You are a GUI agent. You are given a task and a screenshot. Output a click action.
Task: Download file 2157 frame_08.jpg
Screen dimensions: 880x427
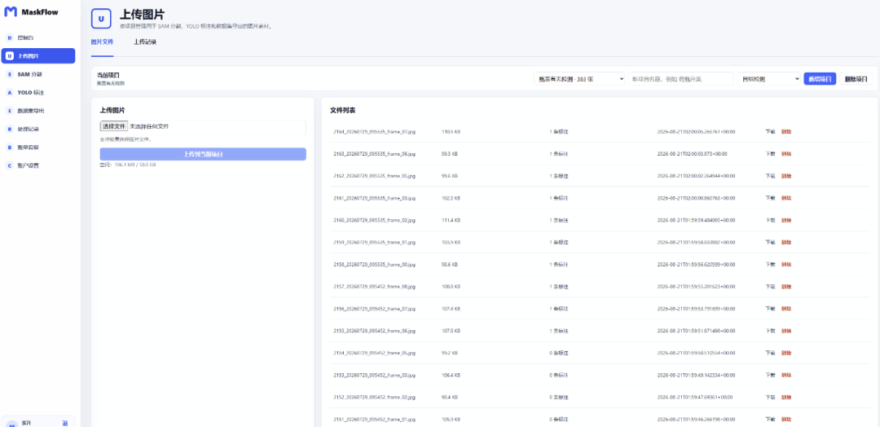pos(770,287)
